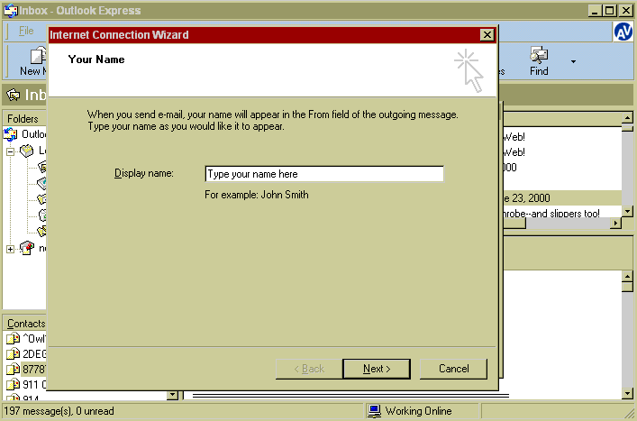Image resolution: width=637 pixels, height=421 pixels.
Task: Click preview pane scroll down arrow
Action: point(627,393)
